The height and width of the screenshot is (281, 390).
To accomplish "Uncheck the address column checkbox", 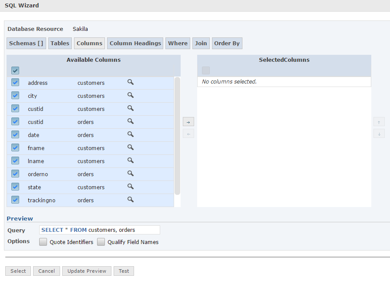I will click(15, 83).
